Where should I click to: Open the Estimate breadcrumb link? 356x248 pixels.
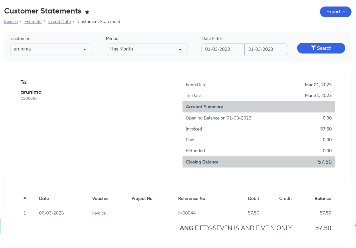[33, 21]
